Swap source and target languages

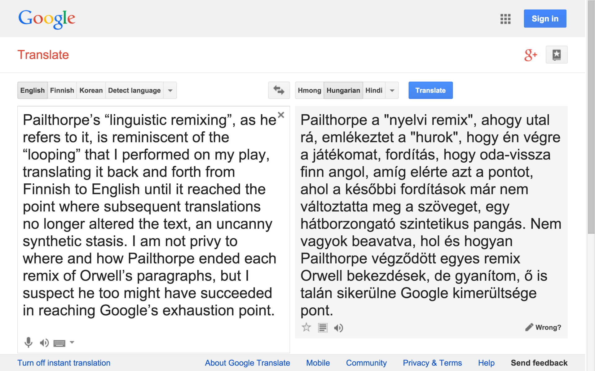279,90
